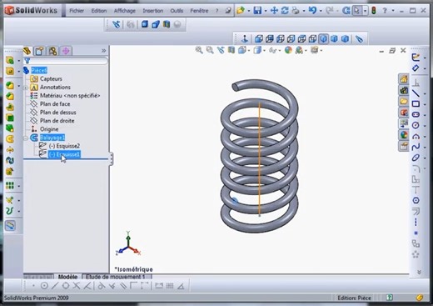Click the Open document folder icon
Screen dimensions: 433x306
[241, 11]
